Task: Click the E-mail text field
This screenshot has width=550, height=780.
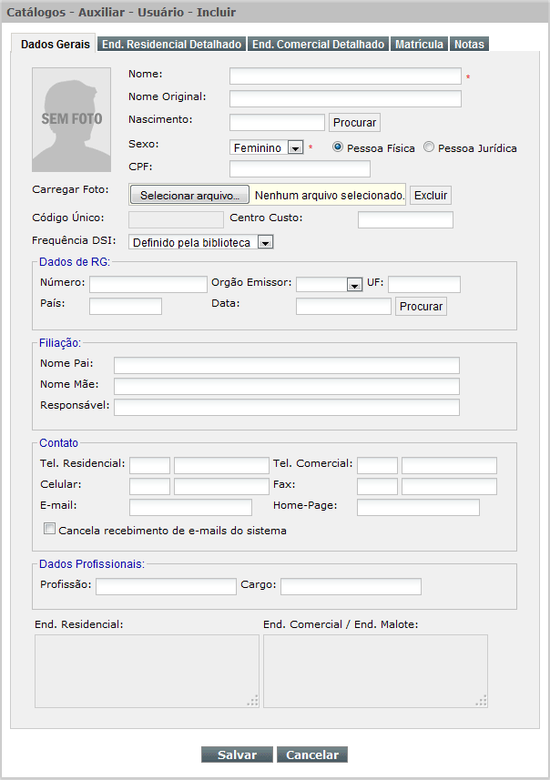Action: tap(190, 507)
